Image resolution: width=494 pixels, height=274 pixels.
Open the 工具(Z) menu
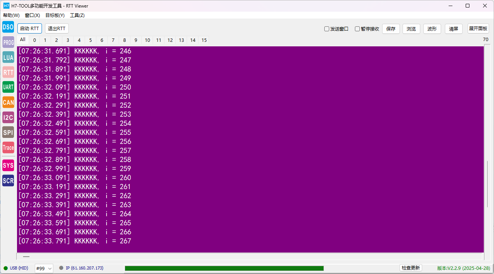77,15
